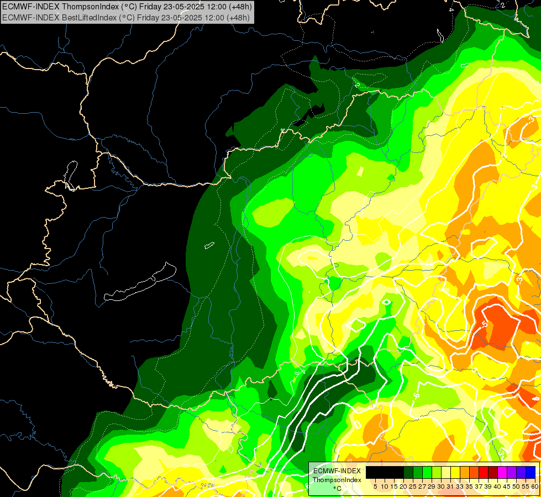Image resolution: width=541 pixels, height=497 pixels.
Task: Click the yellow-green 29–30 legend swatch
Action: pyautogui.click(x=437, y=472)
